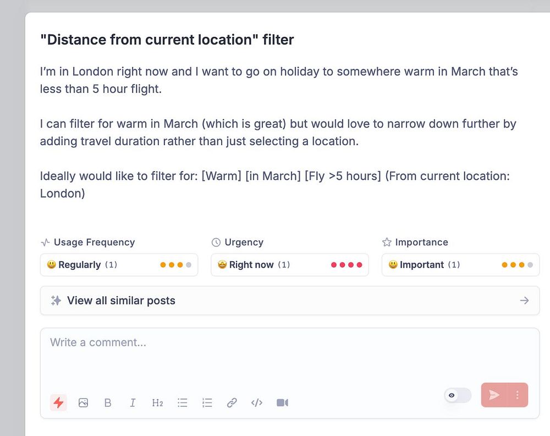Image resolution: width=550 pixels, height=436 pixels.
Task: Click the video camera recording icon
Action: pos(282,402)
